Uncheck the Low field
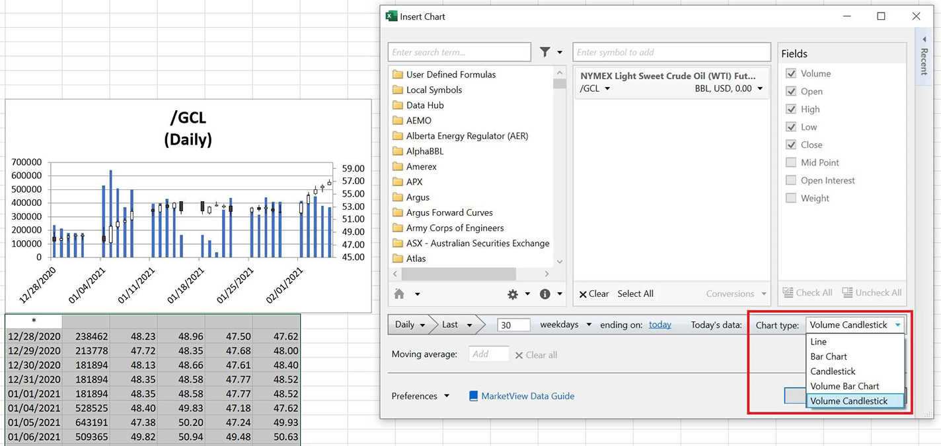Screen dimensions: 941x446 [791, 127]
